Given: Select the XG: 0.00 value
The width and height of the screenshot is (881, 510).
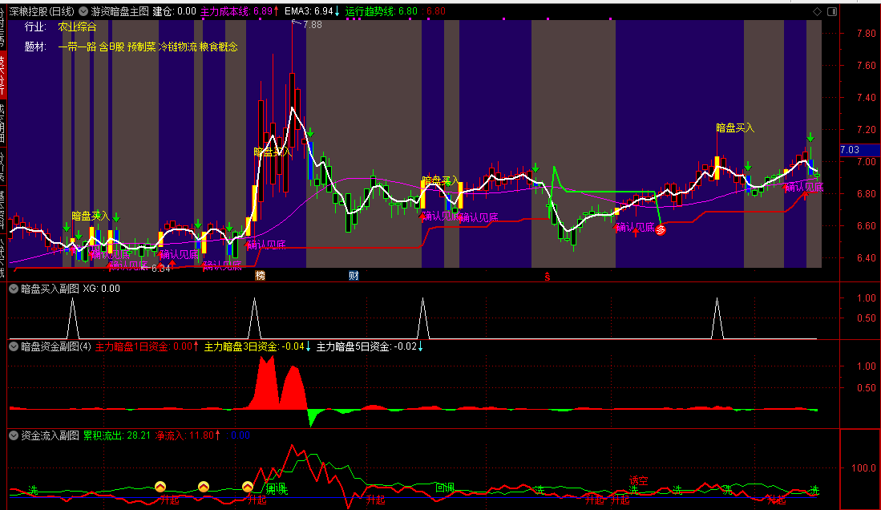Looking at the screenshot, I should (x=102, y=289).
